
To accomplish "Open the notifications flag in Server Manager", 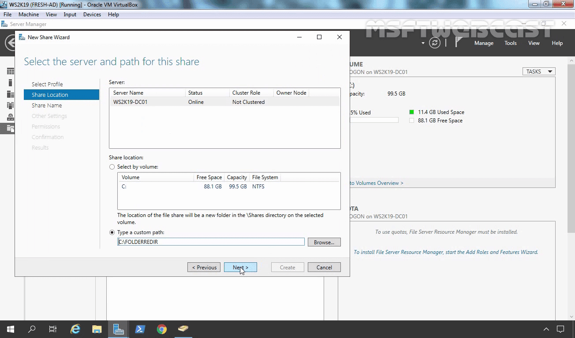I will coord(459,42).
